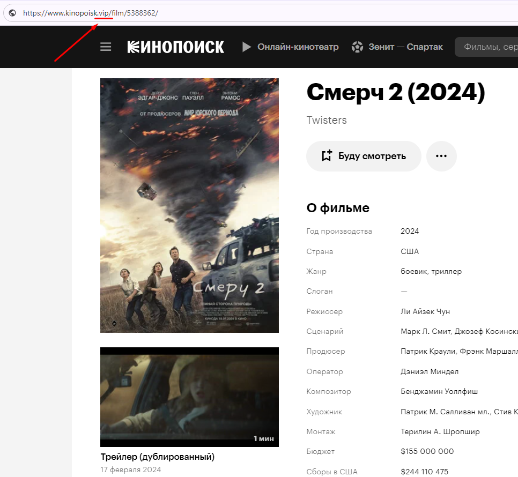Click the bookmark plus icon
The height and width of the screenshot is (477, 518).
327,156
